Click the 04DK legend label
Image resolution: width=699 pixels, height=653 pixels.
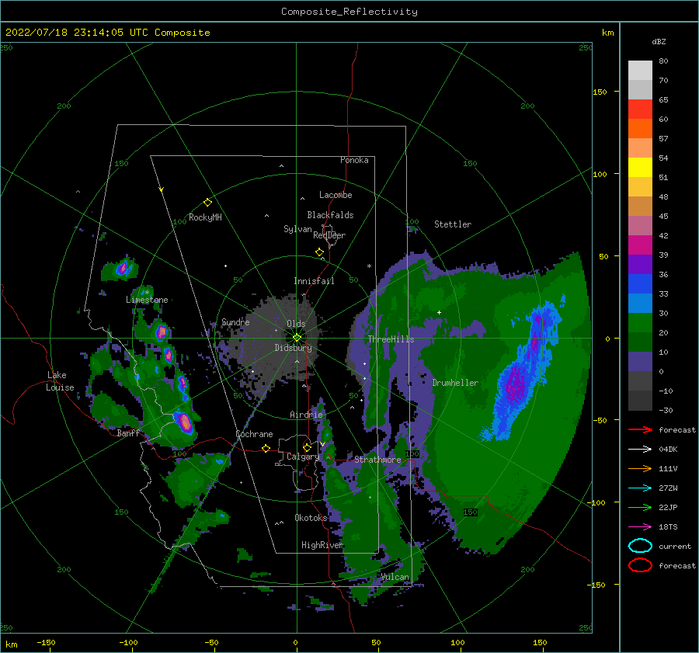click(x=668, y=449)
